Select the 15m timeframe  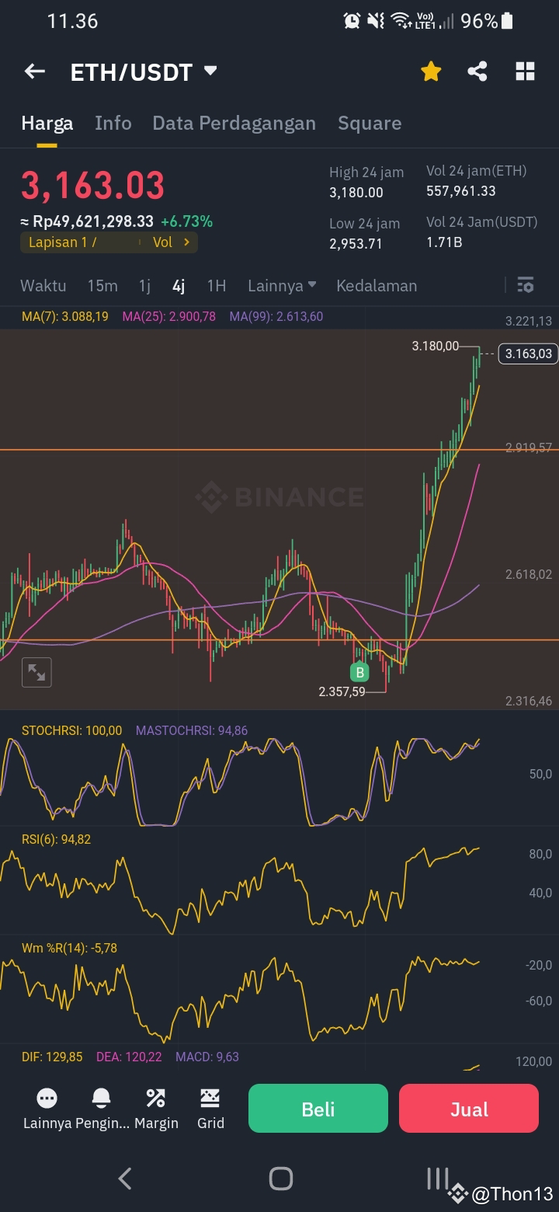102,285
